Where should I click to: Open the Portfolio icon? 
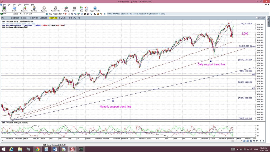34,9
